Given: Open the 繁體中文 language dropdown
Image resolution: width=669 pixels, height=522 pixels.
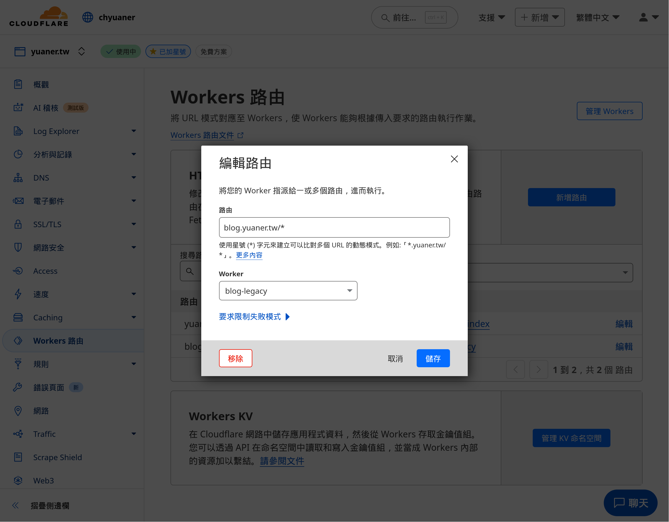Looking at the screenshot, I should pos(598,17).
